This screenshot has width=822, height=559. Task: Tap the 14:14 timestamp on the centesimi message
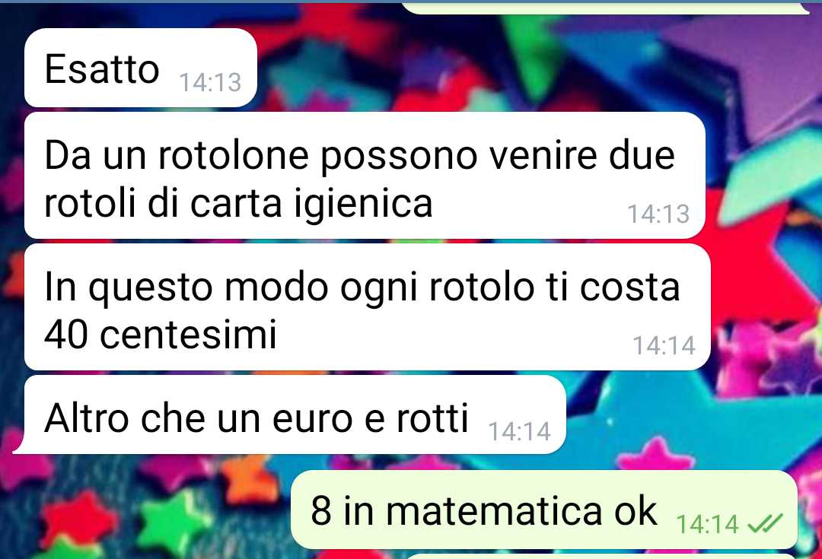[x=664, y=345]
